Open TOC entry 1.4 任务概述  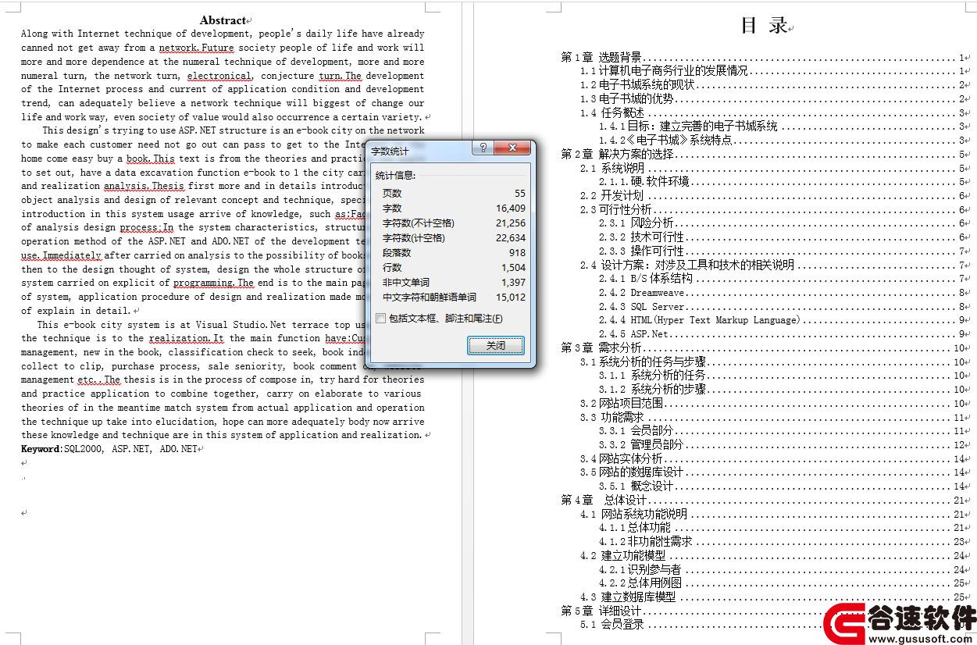point(774,112)
